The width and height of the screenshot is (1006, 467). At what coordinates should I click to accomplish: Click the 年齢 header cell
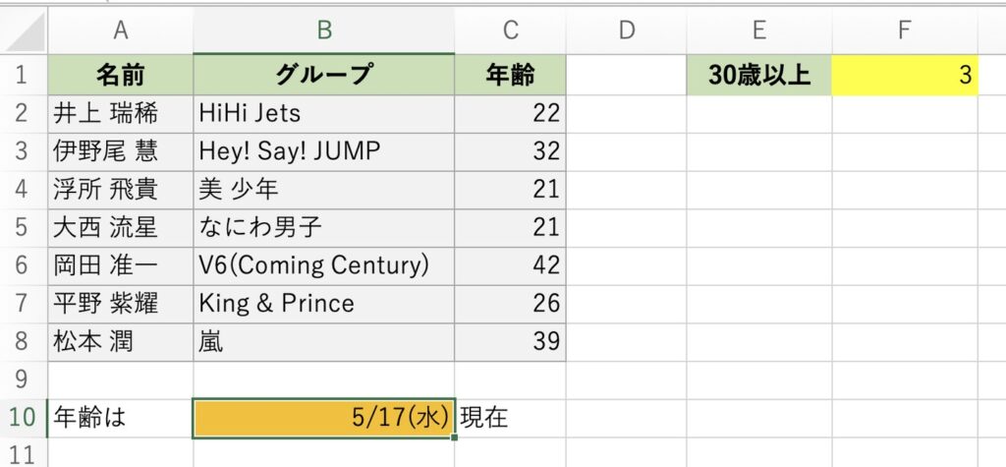coord(510,75)
